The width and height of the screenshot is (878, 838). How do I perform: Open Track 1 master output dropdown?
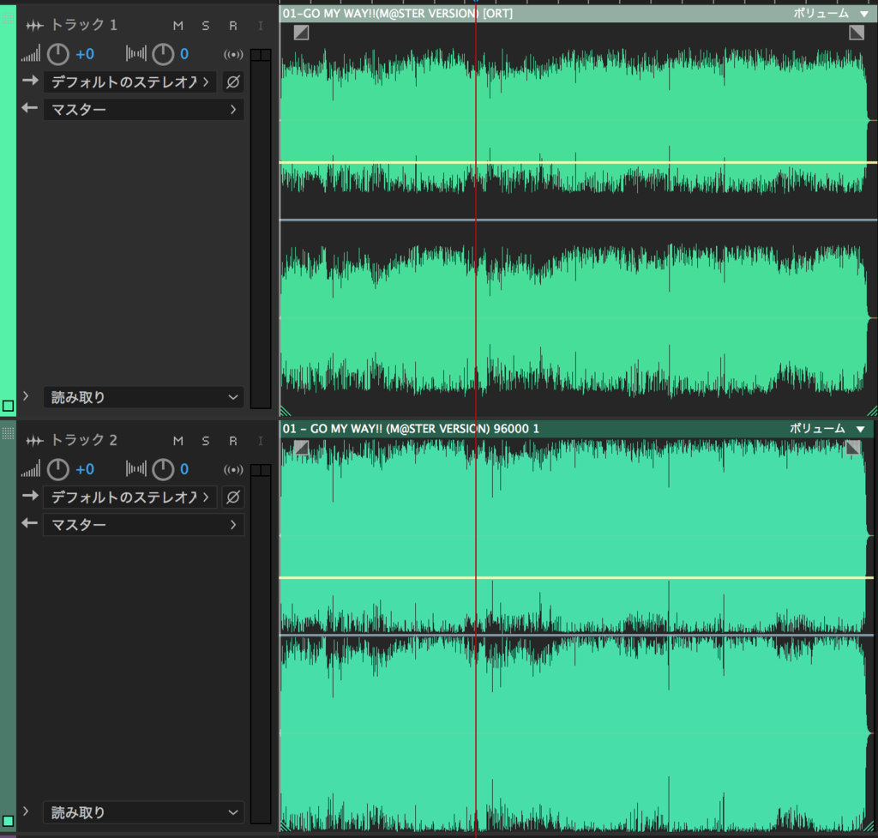coord(143,110)
